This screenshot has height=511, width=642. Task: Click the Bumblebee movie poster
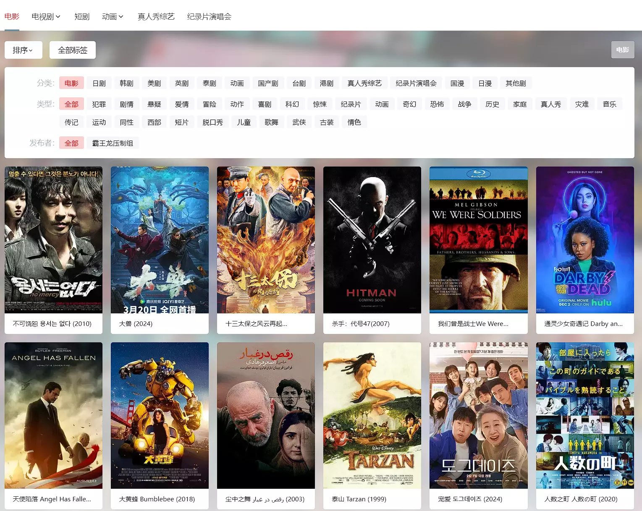click(x=160, y=415)
